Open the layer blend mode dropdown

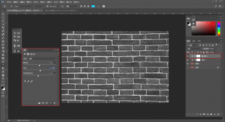tap(194, 49)
